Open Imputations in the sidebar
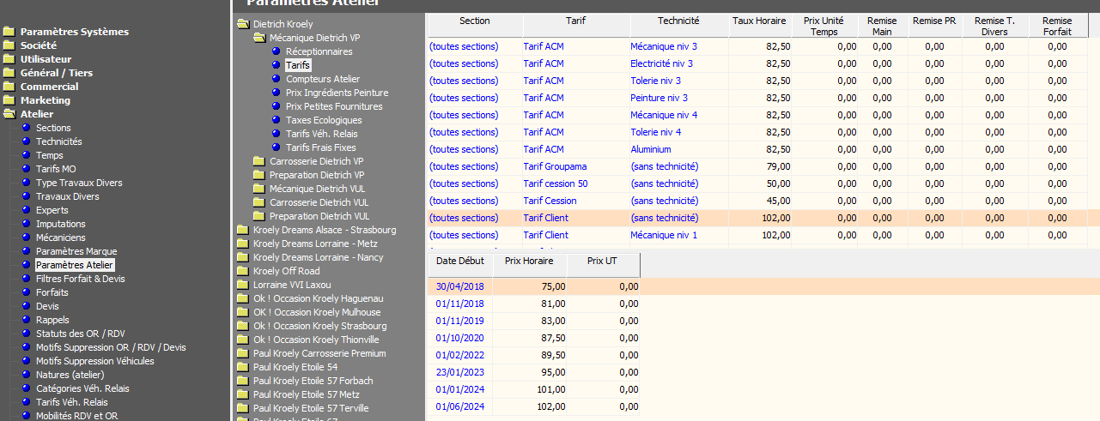The height and width of the screenshot is (421, 1100). pyautogui.click(x=61, y=224)
